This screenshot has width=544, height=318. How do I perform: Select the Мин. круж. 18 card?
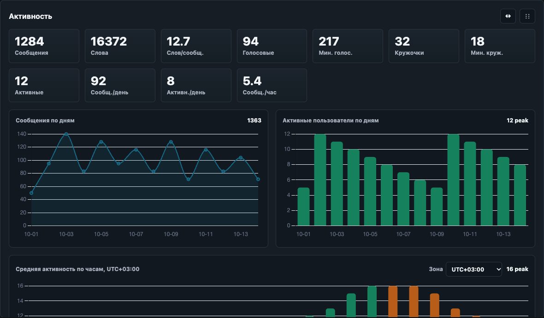[x=500, y=46]
